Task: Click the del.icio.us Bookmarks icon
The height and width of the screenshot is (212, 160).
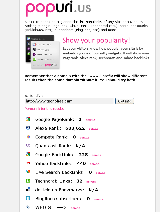Action: click(28, 189)
